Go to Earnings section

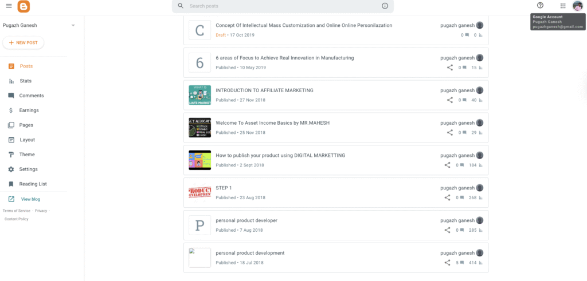[x=29, y=110]
